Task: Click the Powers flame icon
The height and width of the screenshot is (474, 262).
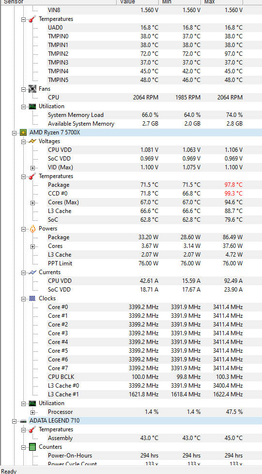Action: pos(32,229)
